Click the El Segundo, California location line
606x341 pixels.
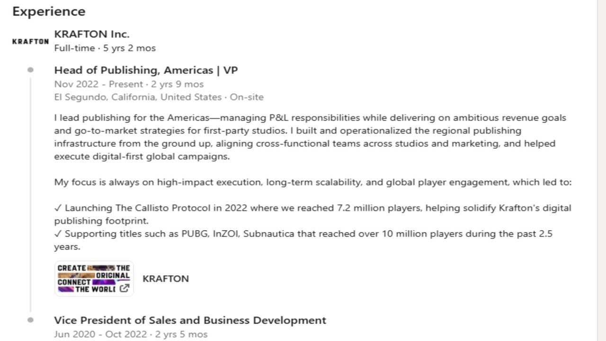(159, 97)
